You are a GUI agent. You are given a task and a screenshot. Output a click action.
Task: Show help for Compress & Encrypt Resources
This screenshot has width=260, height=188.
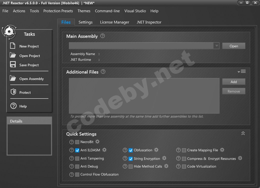tap(178, 158)
